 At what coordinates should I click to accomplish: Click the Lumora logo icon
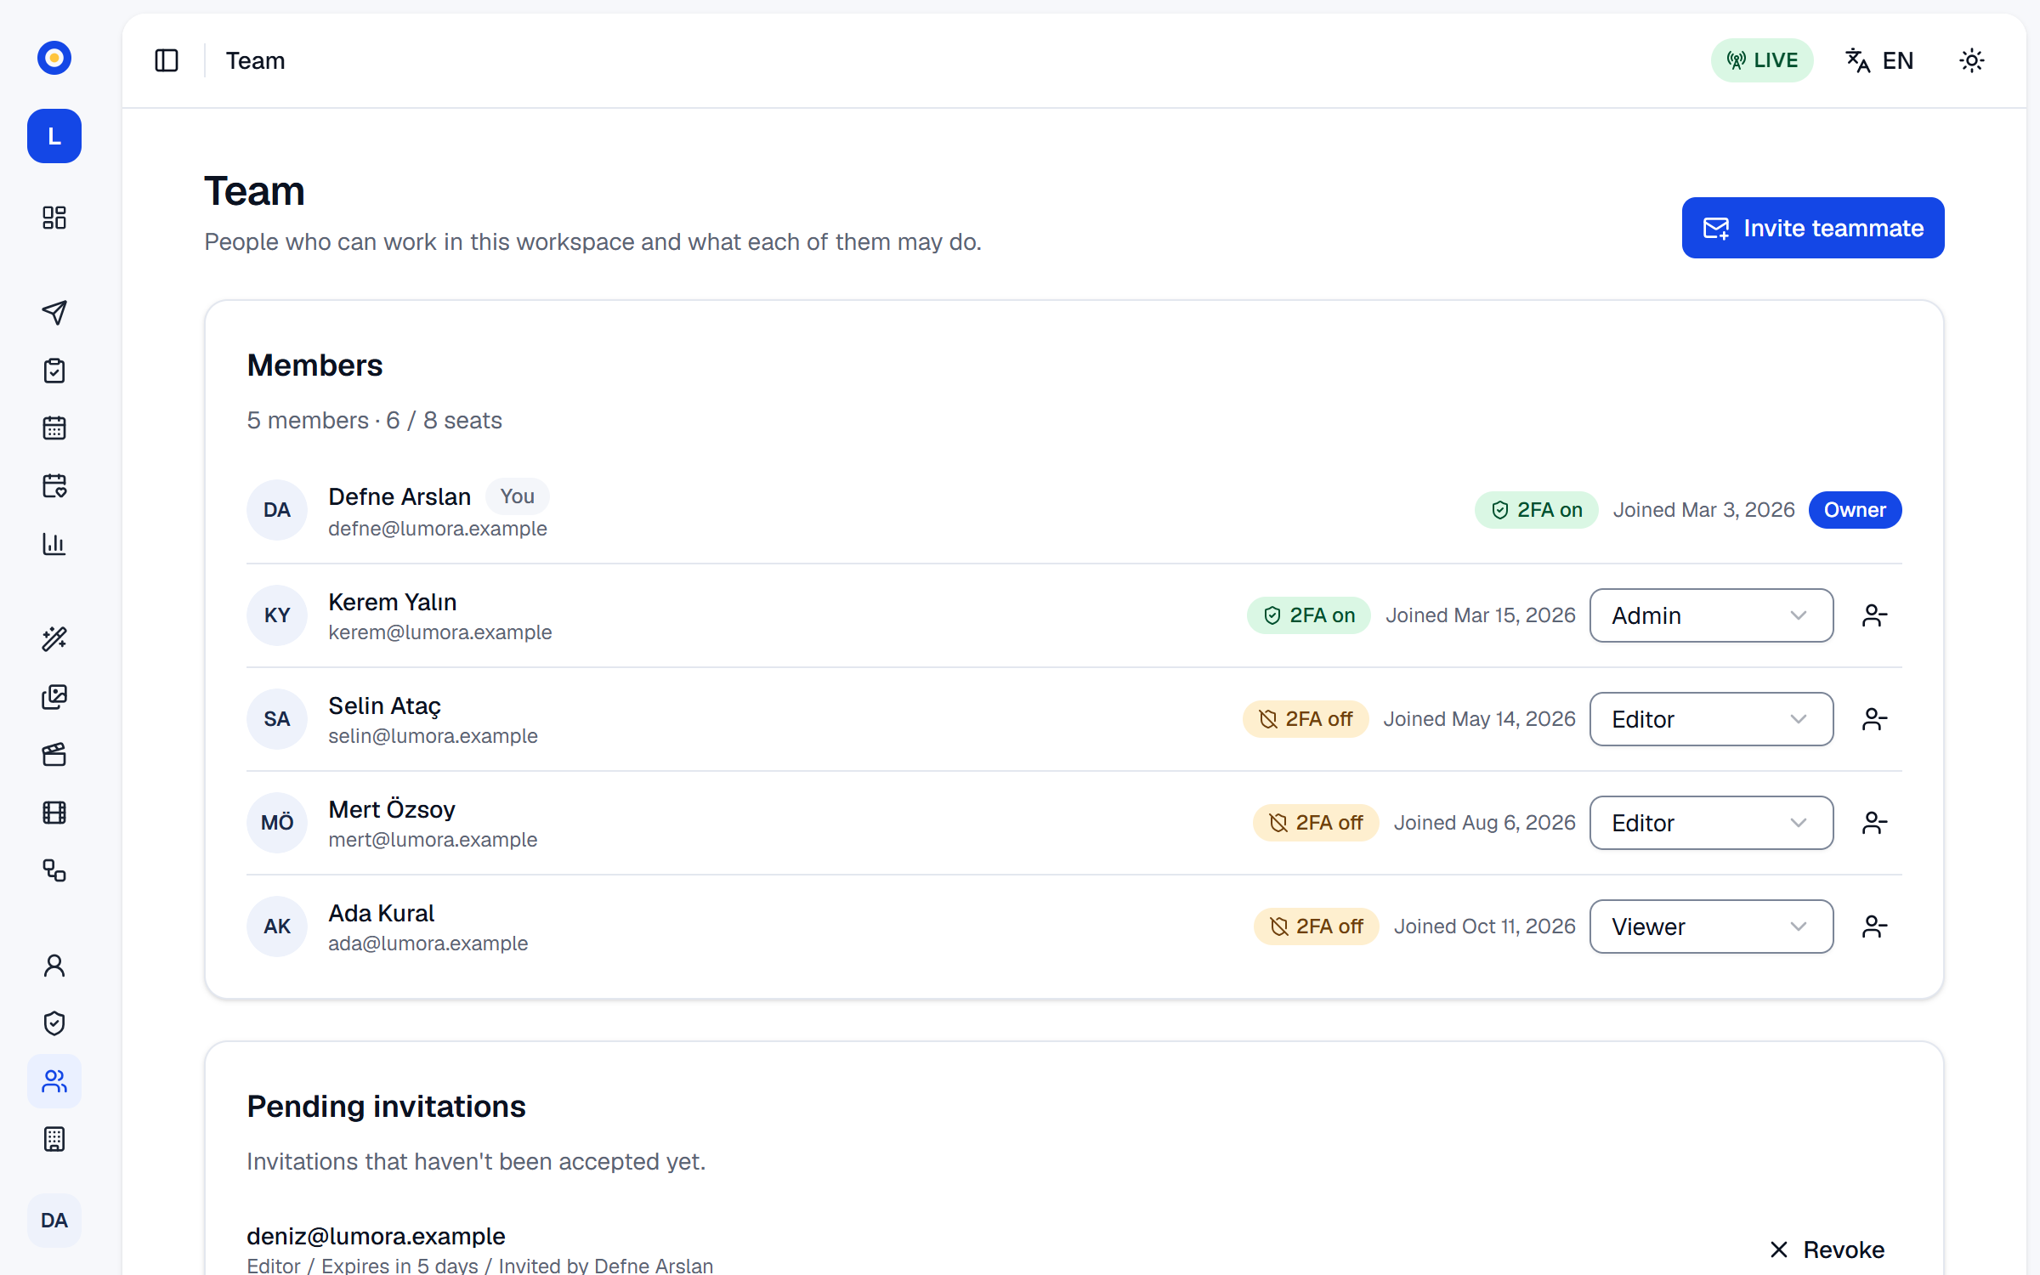pyautogui.click(x=54, y=58)
